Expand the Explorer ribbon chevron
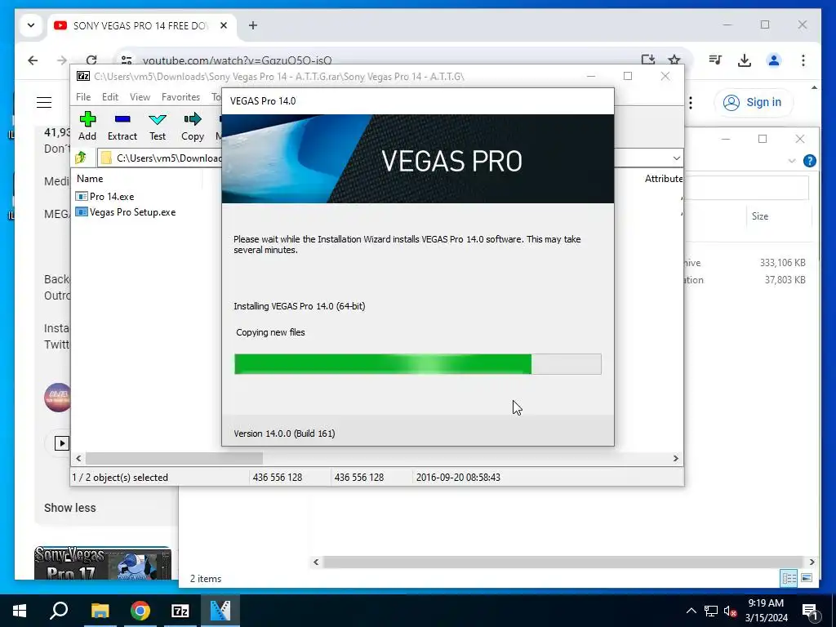This screenshot has width=836, height=627. click(x=792, y=161)
